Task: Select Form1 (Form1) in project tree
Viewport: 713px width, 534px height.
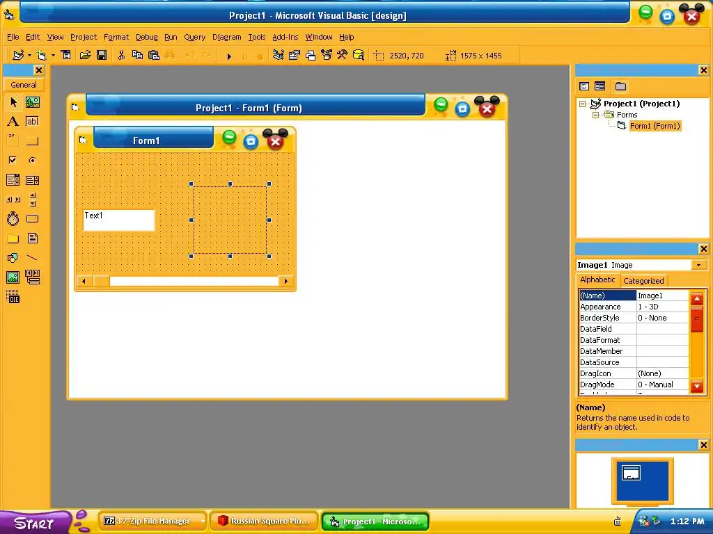Action: click(655, 126)
